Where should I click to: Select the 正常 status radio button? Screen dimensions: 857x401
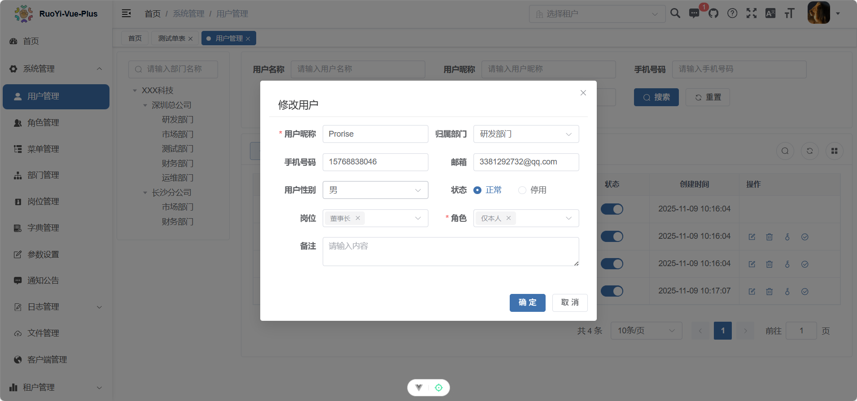pyautogui.click(x=478, y=190)
